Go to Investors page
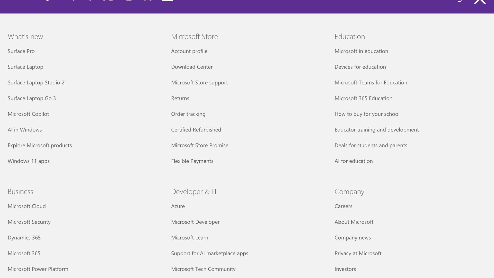This screenshot has width=494, height=278. pyautogui.click(x=345, y=269)
